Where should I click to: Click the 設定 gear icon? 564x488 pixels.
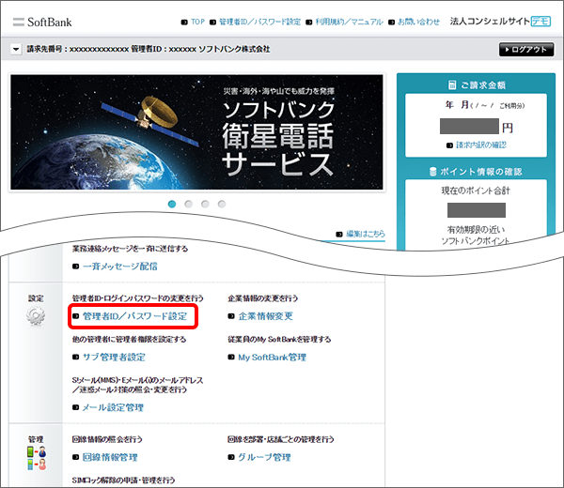click(x=36, y=316)
